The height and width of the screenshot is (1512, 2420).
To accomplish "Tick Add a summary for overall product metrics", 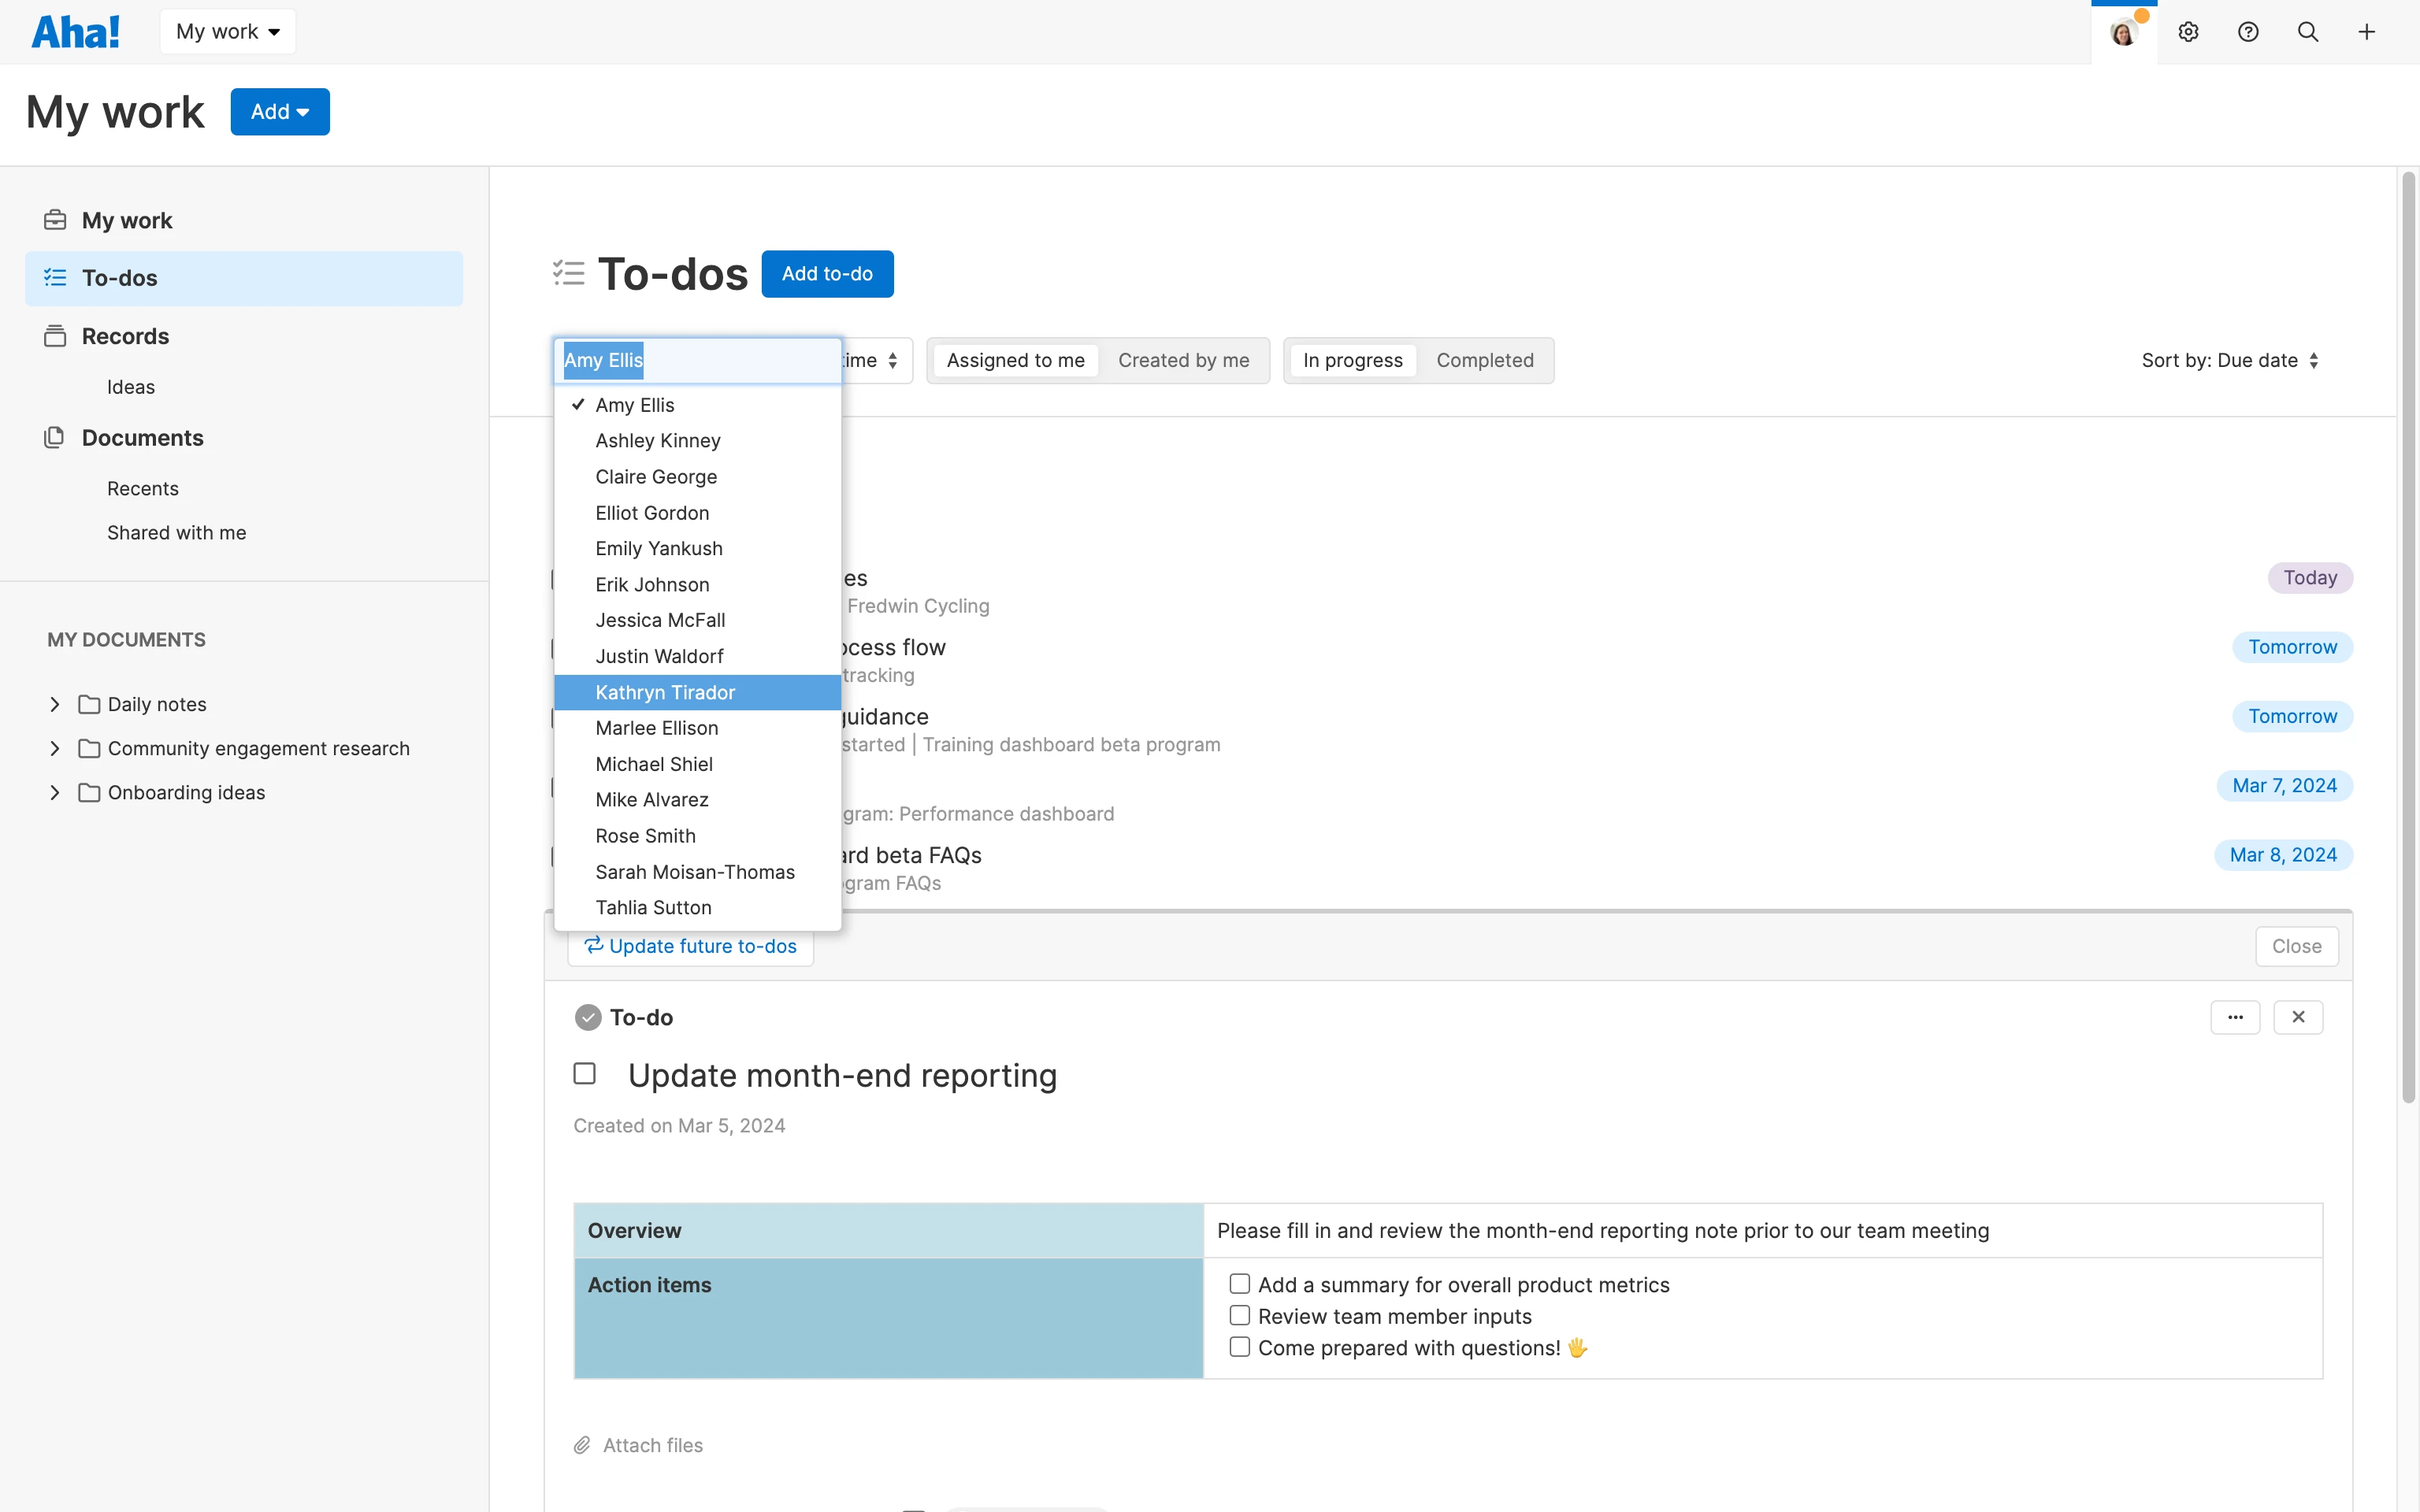I will point(1239,1284).
